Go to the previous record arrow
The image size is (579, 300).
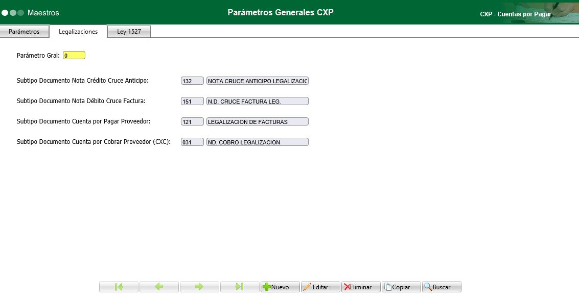pyautogui.click(x=159, y=287)
